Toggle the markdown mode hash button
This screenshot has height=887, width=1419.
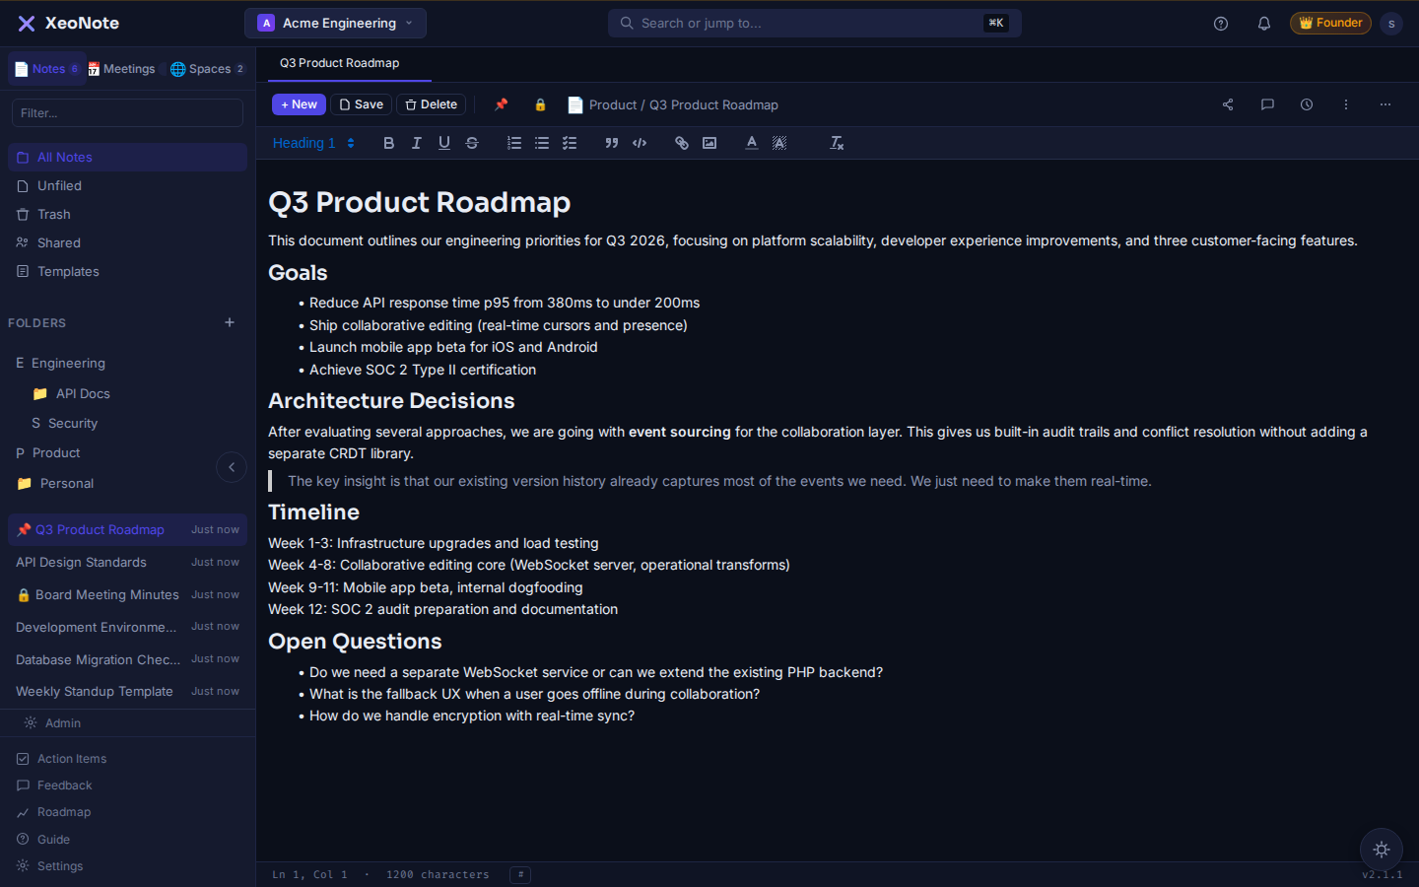[520, 874]
